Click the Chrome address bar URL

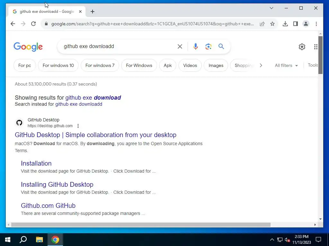(x=153, y=24)
